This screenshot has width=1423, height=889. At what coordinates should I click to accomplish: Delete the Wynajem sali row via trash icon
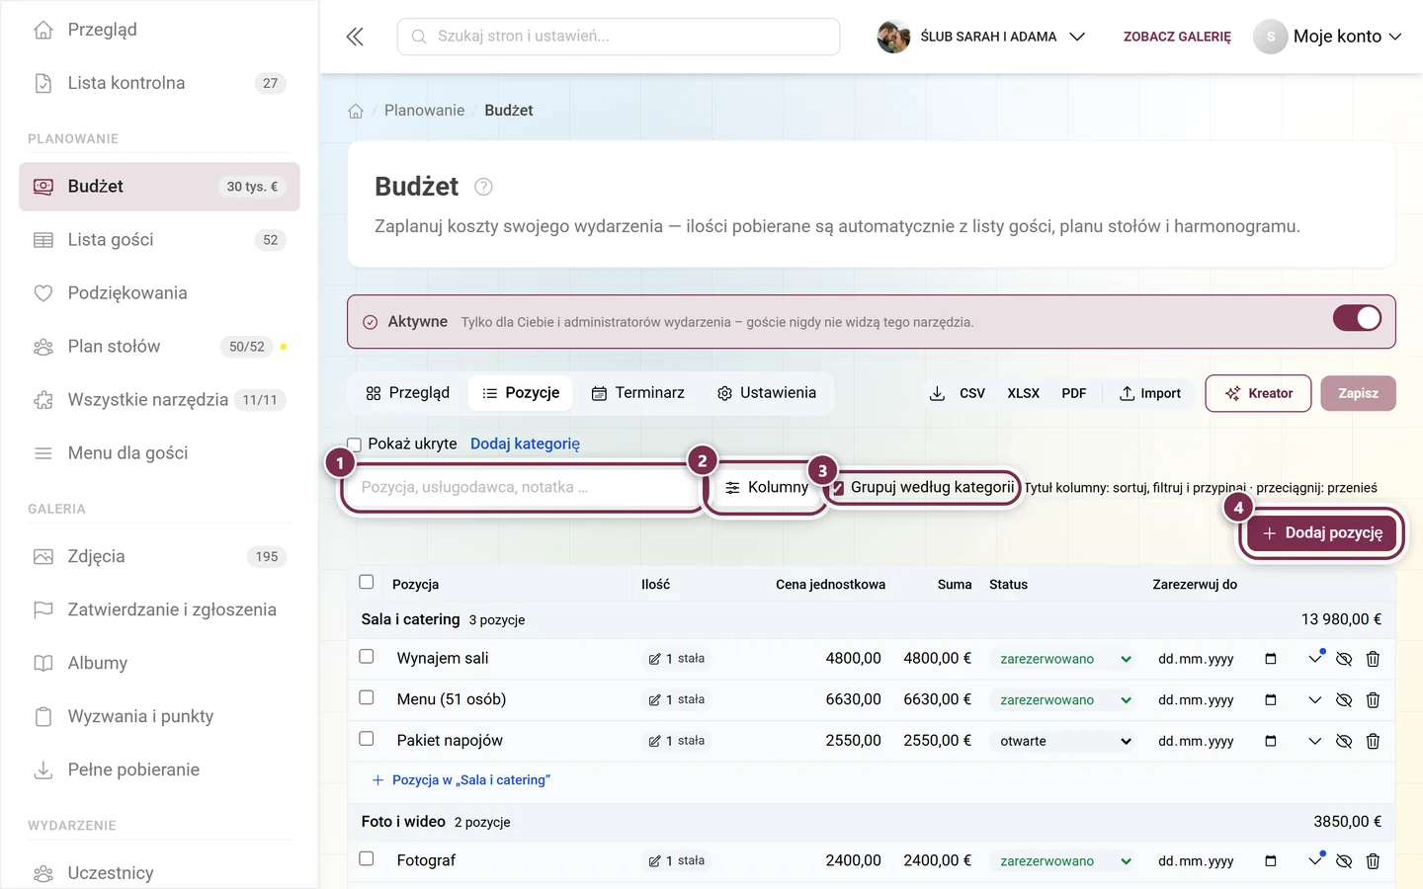coord(1373,659)
